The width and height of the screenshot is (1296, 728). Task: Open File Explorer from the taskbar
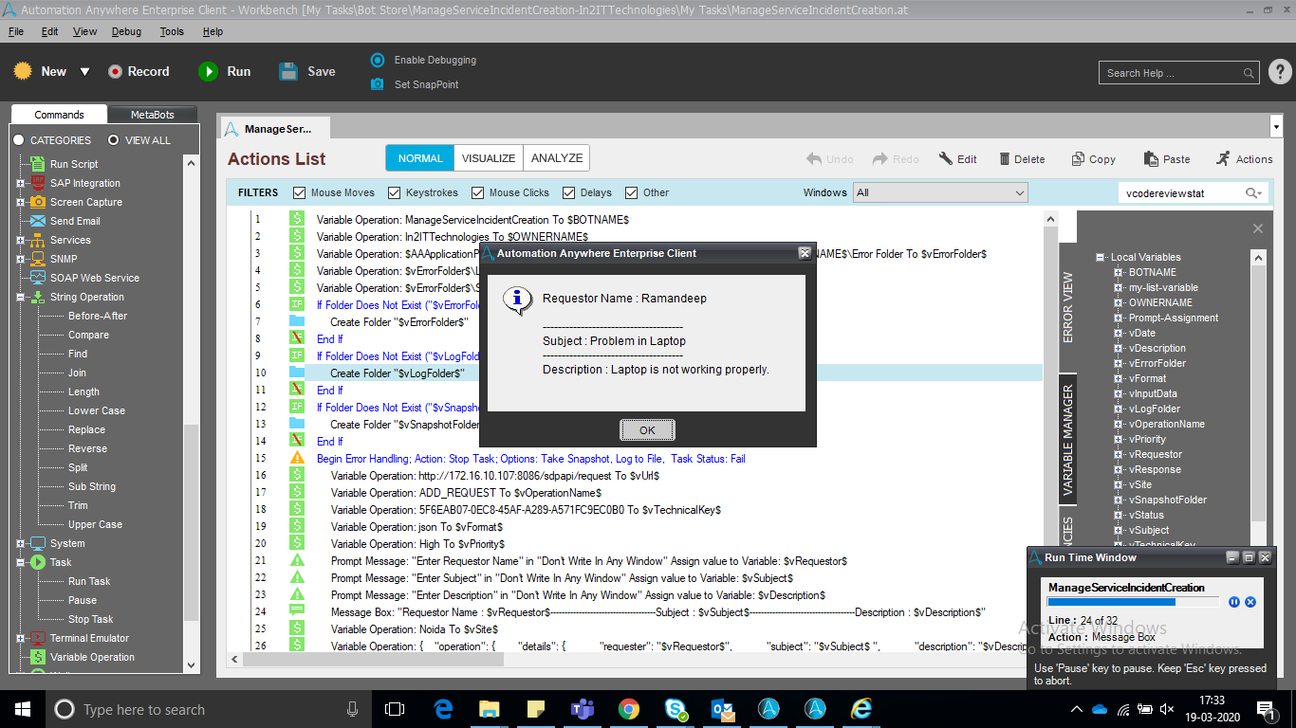coord(489,709)
